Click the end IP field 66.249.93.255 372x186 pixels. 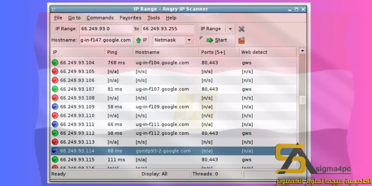(167, 29)
